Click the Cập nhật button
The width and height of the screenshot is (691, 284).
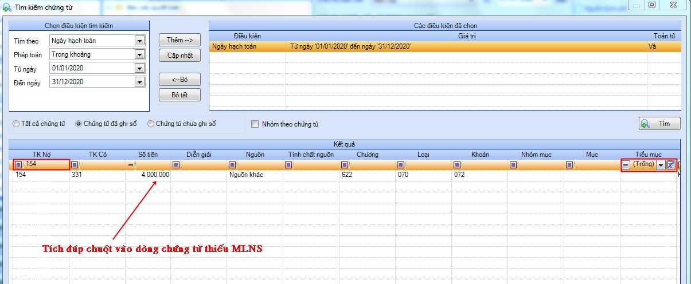[x=180, y=56]
